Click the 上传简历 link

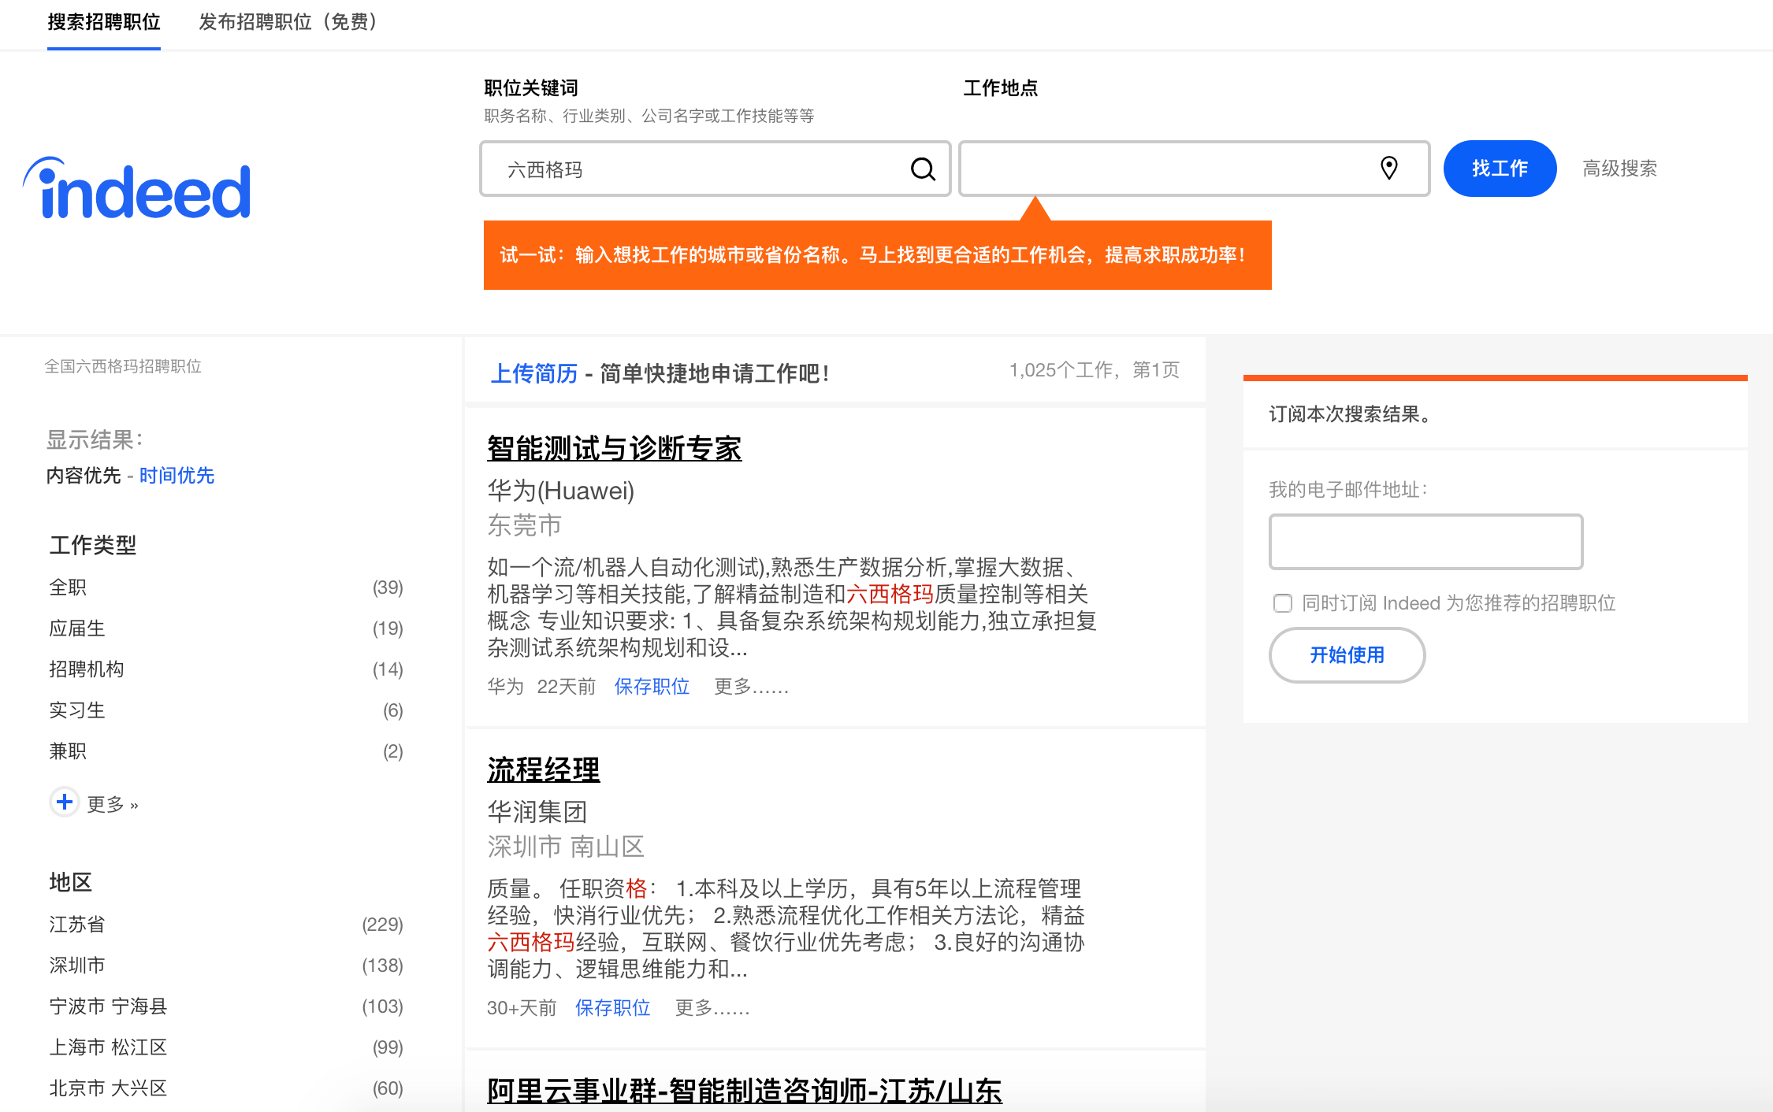pos(533,373)
